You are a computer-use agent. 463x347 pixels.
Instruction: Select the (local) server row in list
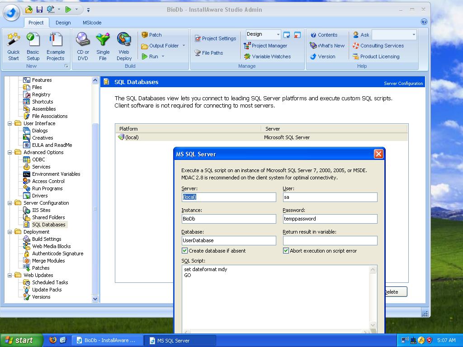click(x=261, y=137)
